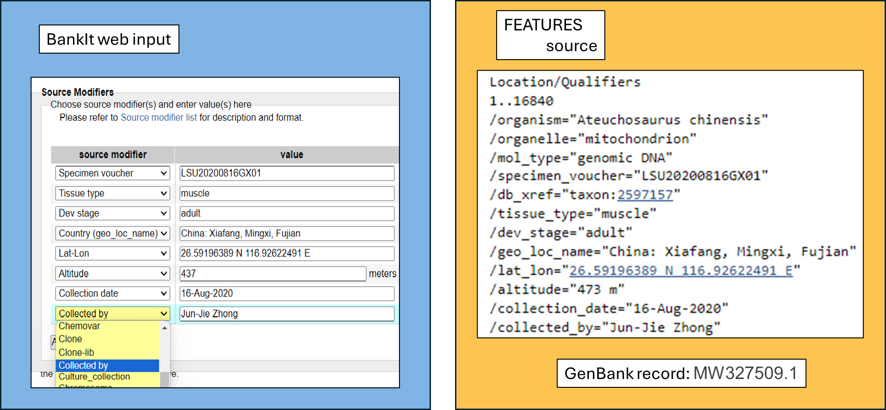This screenshot has width=886, height=410.
Task: Click the Location/Qualifiers heading
Action: (x=565, y=82)
